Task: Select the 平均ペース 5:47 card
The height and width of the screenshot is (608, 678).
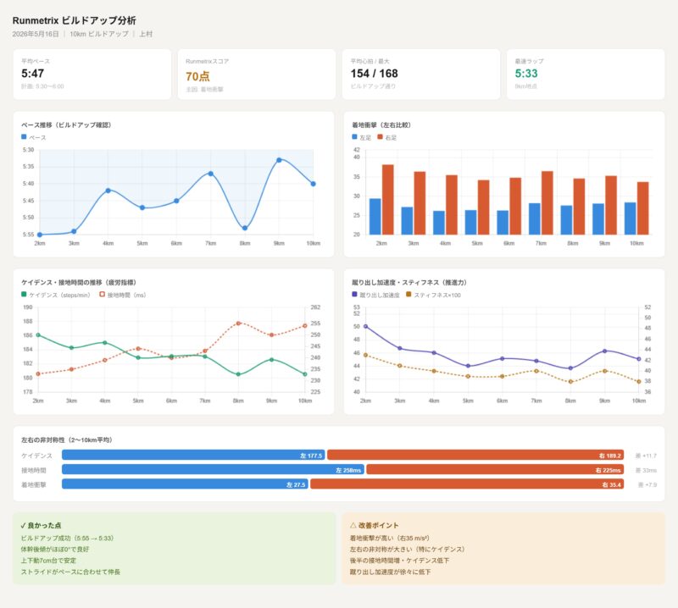Action: (x=92, y=75)
